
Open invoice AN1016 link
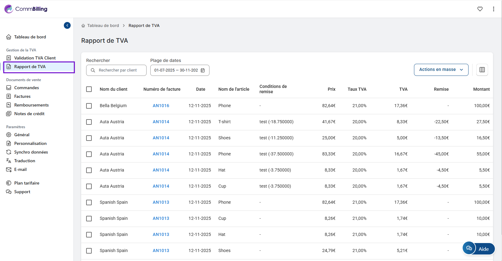coord(161,106)
